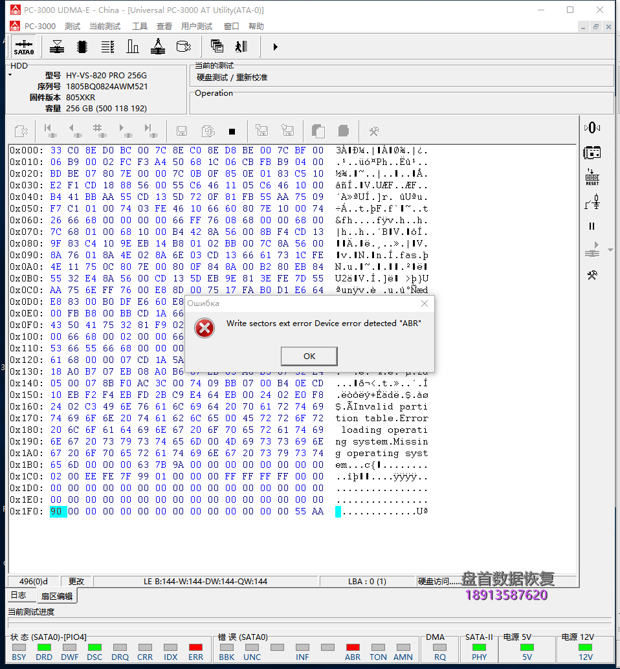Click the sidebar wrench and hammer icon
This screenshot has width=620, height=669.
tap(592, 275)
